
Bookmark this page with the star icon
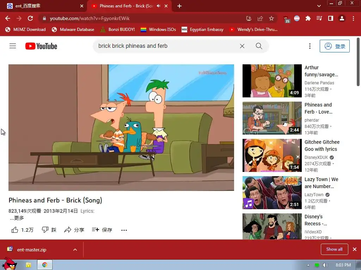click(271, 18)
